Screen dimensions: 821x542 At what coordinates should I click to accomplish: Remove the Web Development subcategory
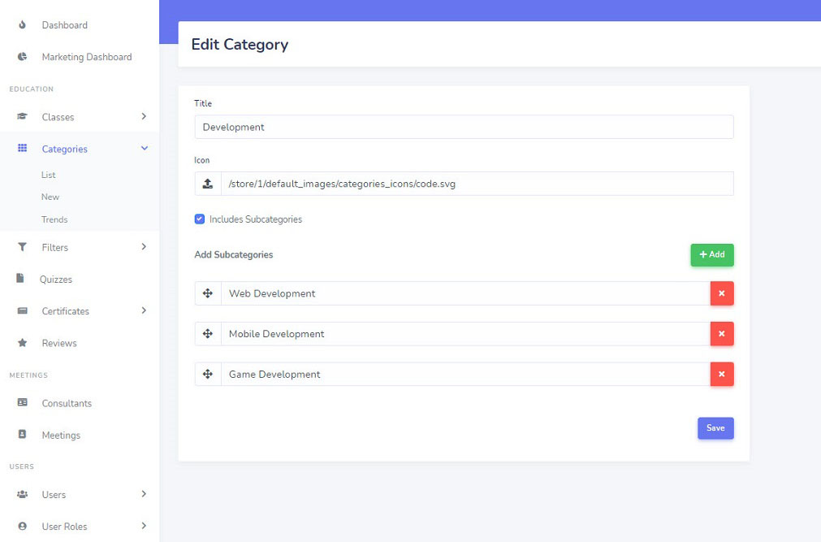721,293
